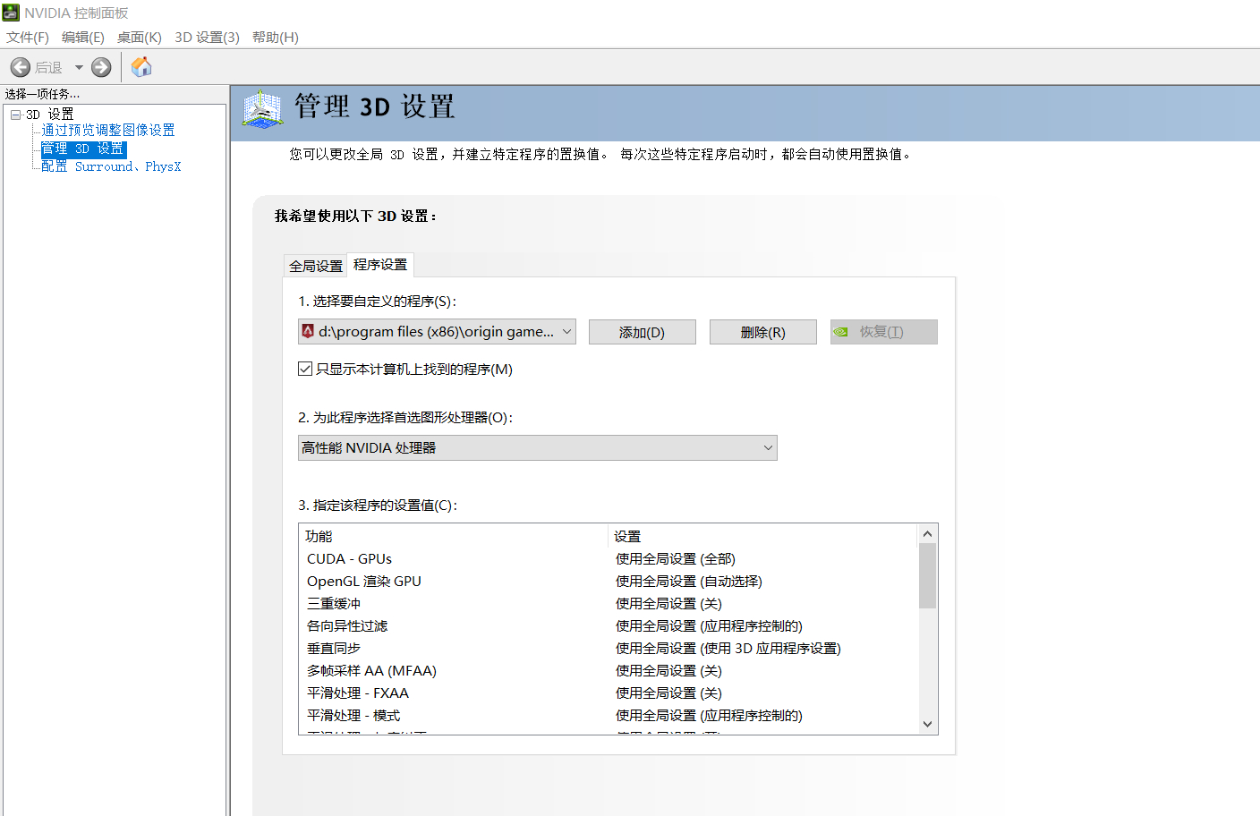Click the settings list scroll up arrow

tap(928, 534)
